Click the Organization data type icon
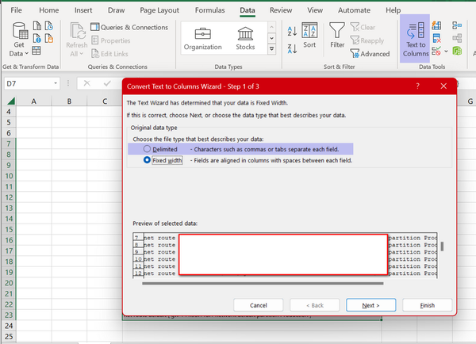Screen dimensions: 476x344 (x=202, y=38)
